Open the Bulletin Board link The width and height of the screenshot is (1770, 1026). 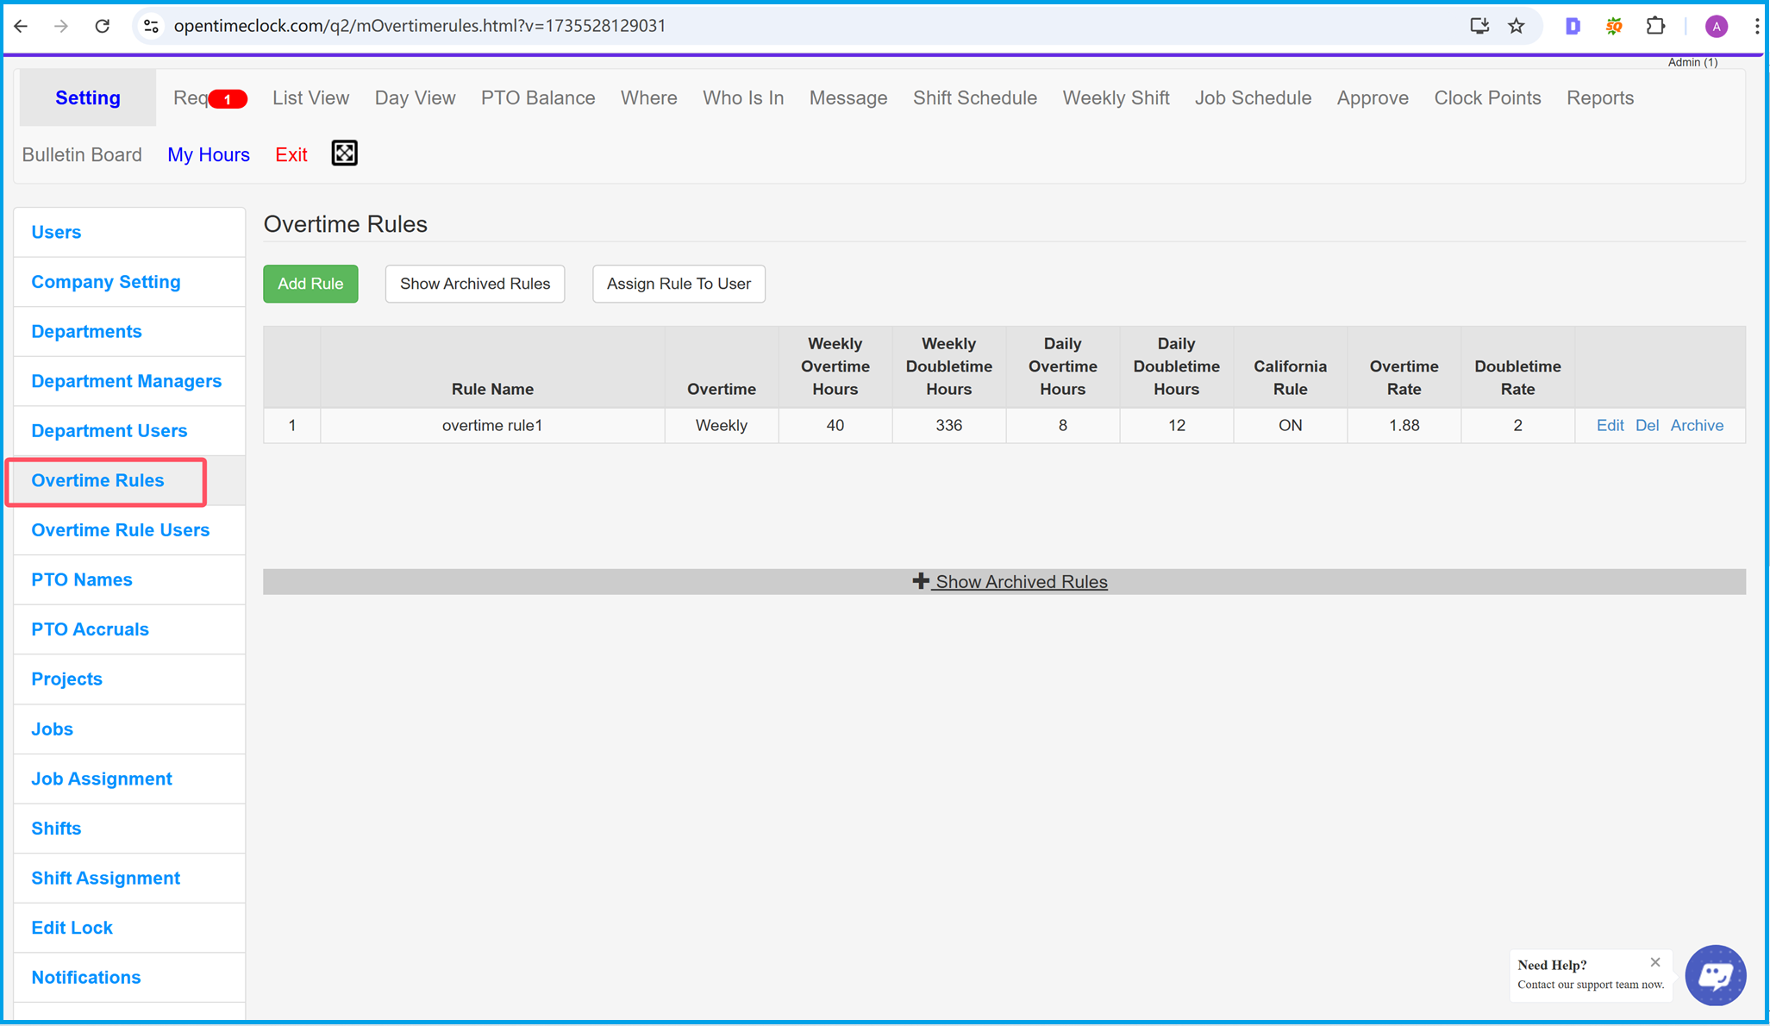click(x=82, y=154)
